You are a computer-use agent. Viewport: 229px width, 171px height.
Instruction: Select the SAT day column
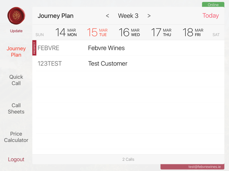[x=216, y=35]
